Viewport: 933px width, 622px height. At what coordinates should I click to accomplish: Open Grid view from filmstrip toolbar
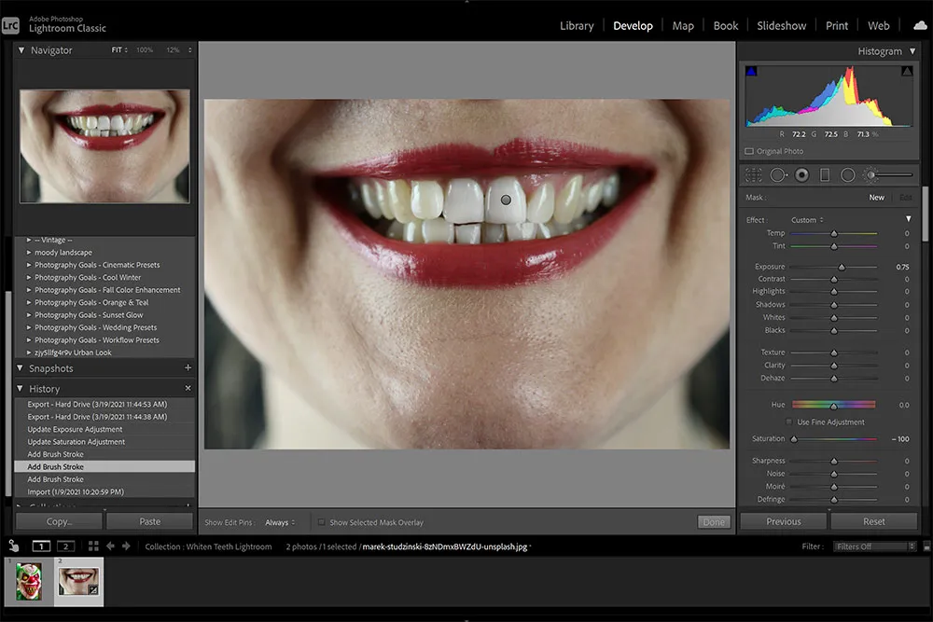(93, 546)
